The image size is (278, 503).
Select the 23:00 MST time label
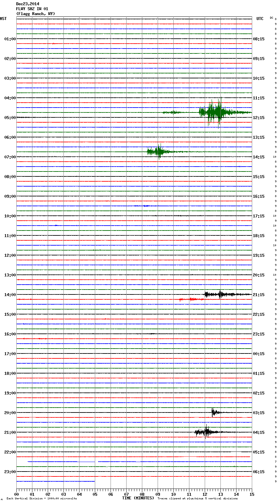(10, 472)
